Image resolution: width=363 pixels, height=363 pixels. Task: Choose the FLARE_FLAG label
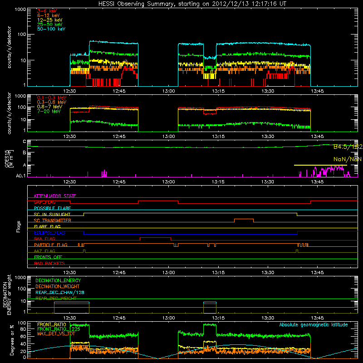(47, 227)
